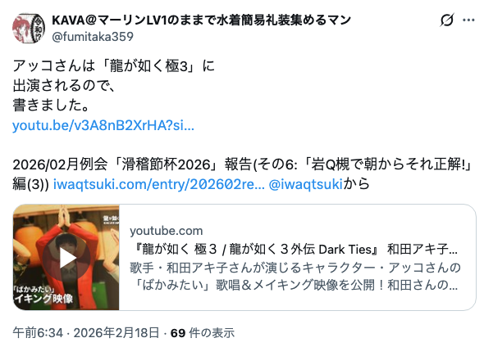Click the youtube.com domain label in card
The image size is (484, 347).
coord(167,231)
